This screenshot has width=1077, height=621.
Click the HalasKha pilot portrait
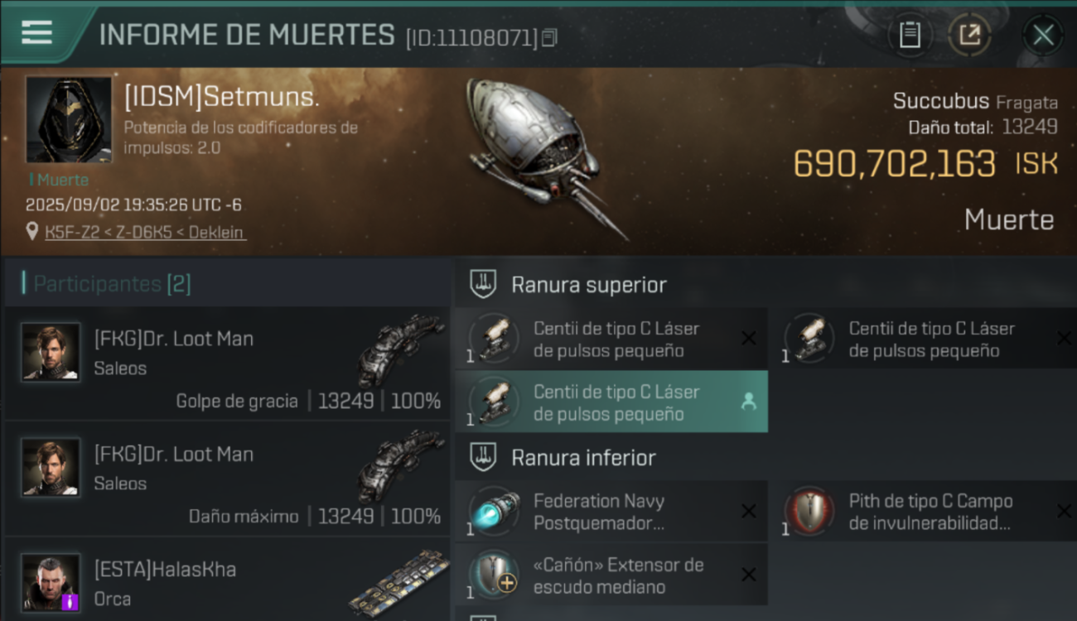[51, 582]
